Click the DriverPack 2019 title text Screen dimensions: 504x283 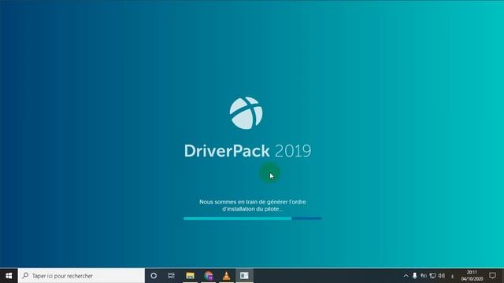point(247,151)
